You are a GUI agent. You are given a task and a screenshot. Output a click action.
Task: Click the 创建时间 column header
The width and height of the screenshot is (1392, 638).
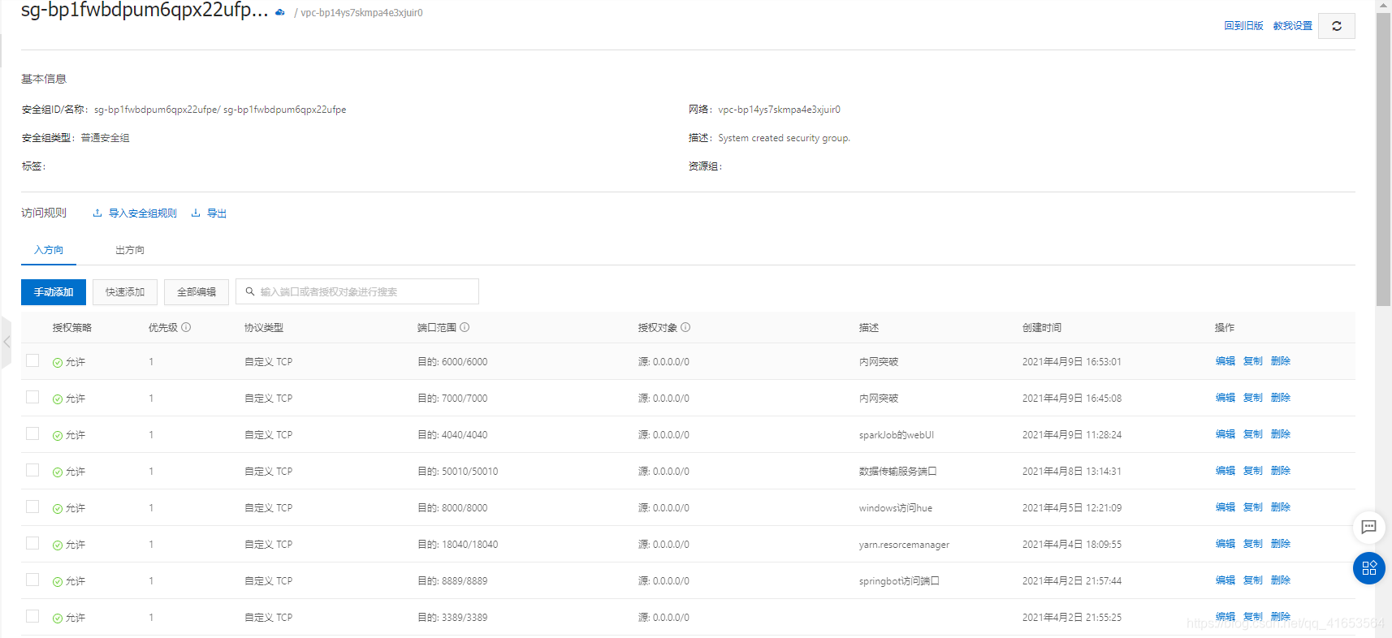pos(1042,328)
